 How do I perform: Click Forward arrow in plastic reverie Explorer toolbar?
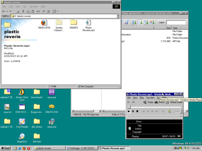[10, 11]
